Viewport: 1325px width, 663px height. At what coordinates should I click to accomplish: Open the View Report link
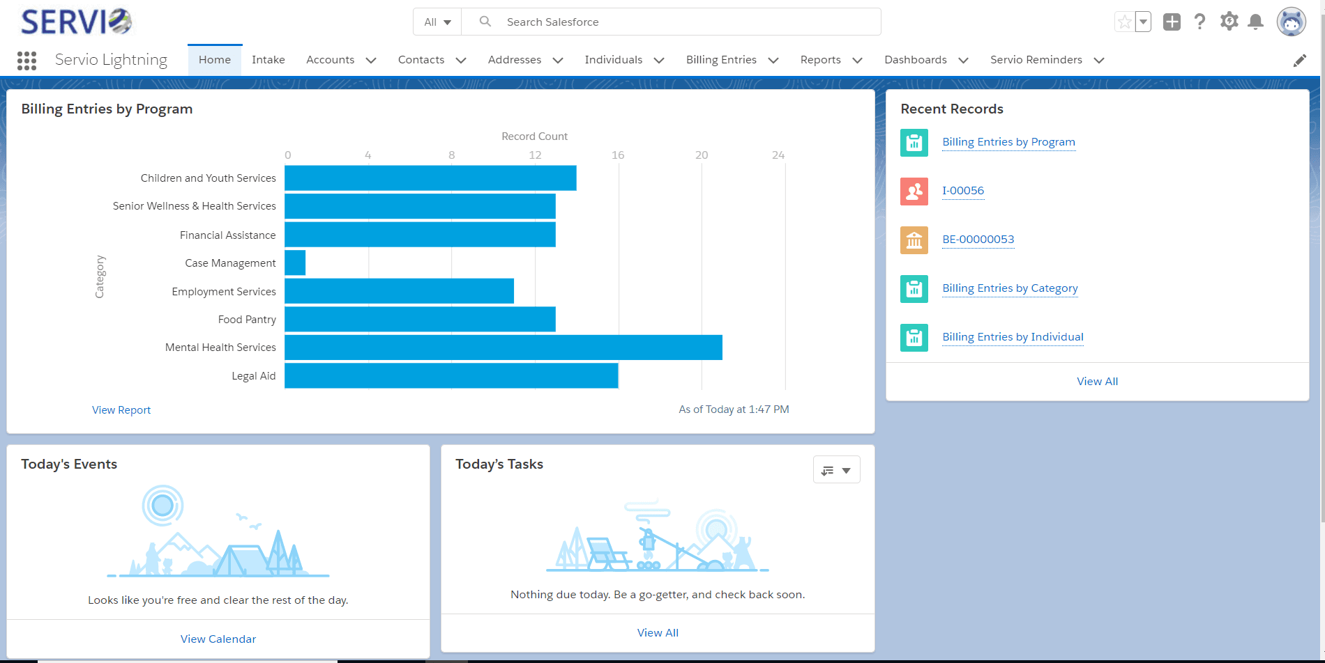pos(121,410)
